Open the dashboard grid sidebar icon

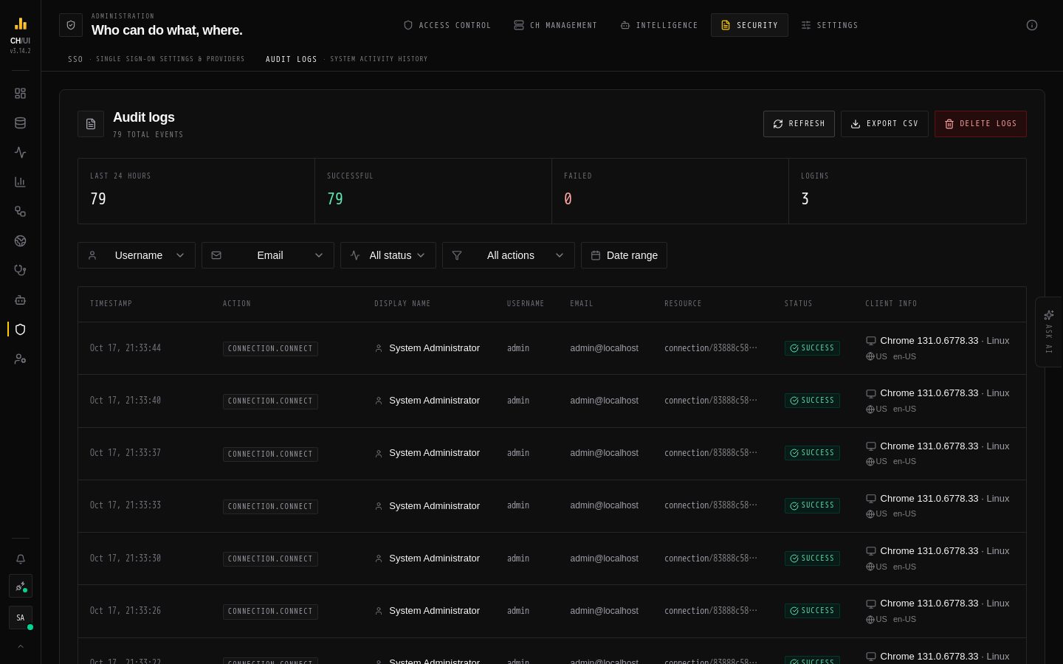pyautogui.click(x=20, y=94)
